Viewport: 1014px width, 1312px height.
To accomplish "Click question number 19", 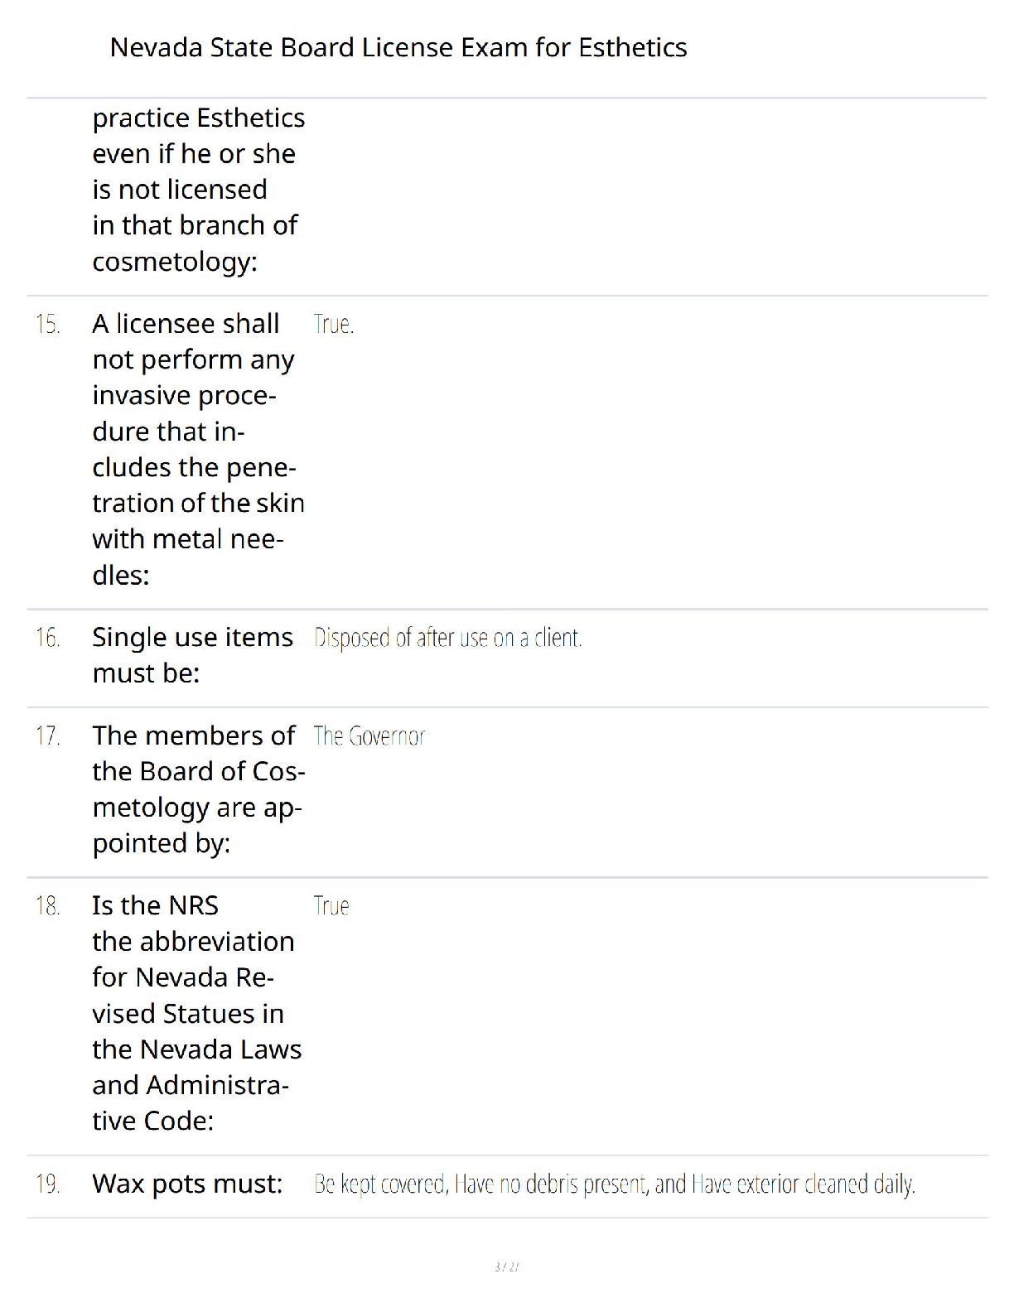I will point(48,1184).
